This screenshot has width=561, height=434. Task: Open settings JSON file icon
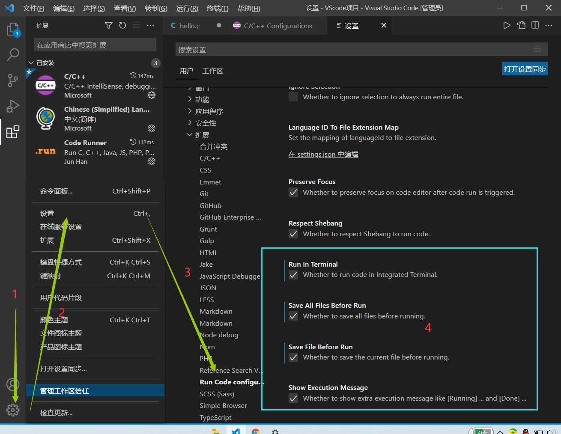(521, 26)
